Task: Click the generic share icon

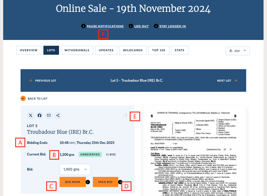Action: coord(58,116)
